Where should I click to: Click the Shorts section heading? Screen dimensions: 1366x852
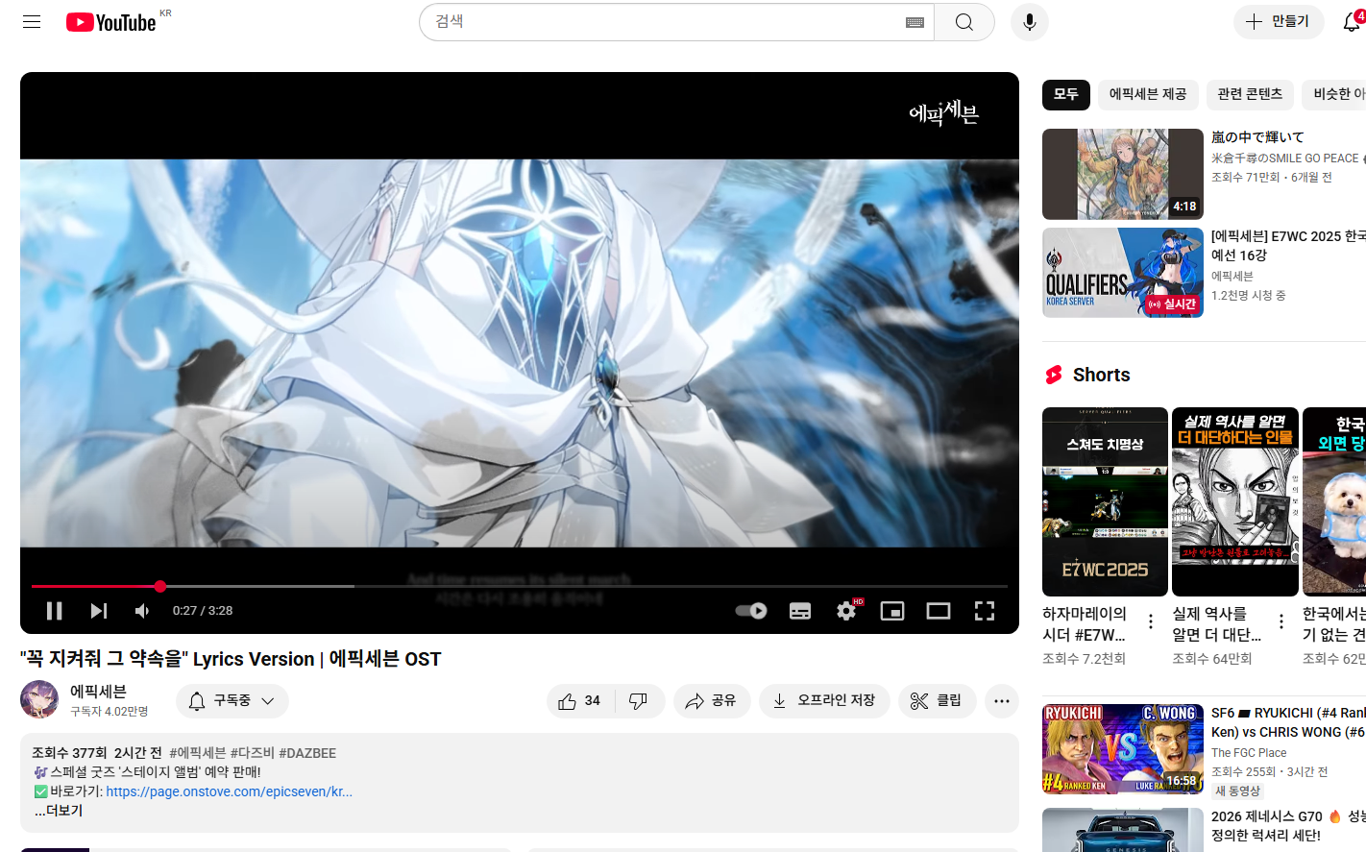pos(1101,375)
